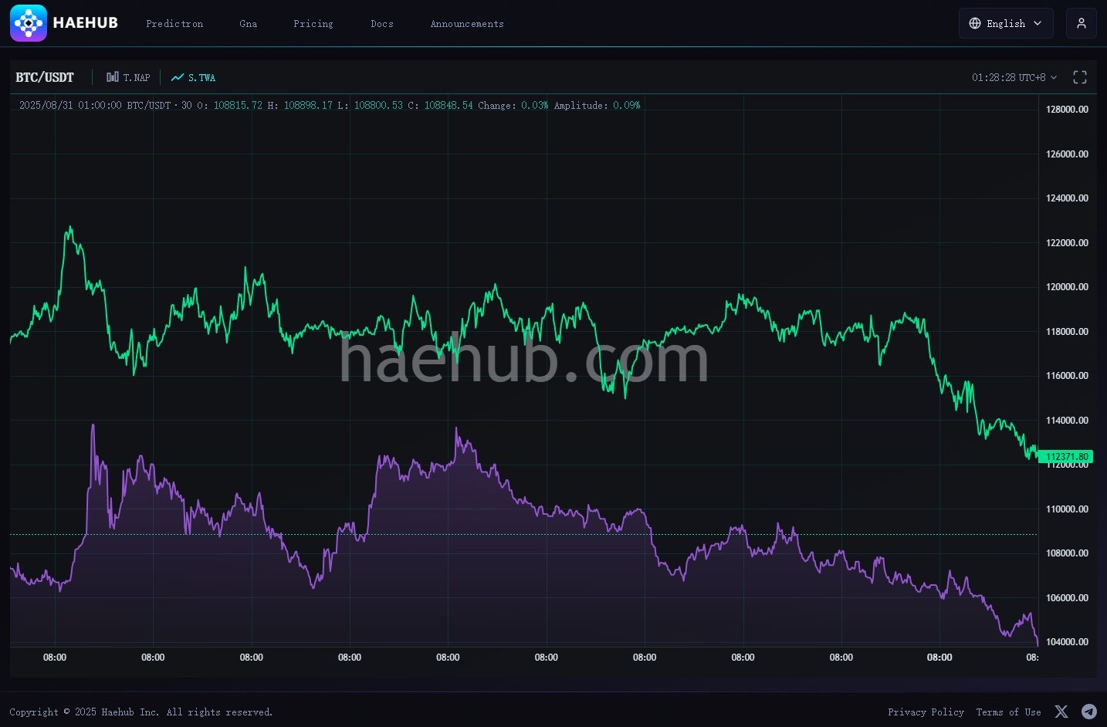Expand the English language dropdown
This screenshot has width=1107, height=727.
pos(1006,23)
